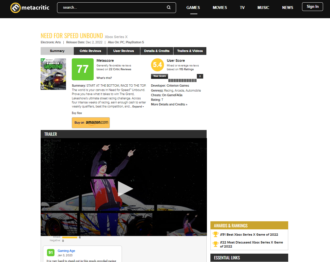The image size is (330, 262).
Task: Click the yellow 5.4 user score circle
Action: click(157, 65)
